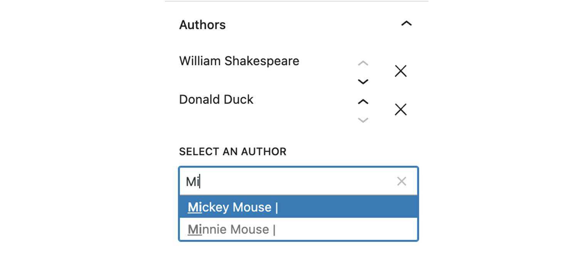The image size is (578, 269).
Task: Click the underlined "Mi" in Minnie Mouse
Action: pyautogui.click(x=195, y=230)
